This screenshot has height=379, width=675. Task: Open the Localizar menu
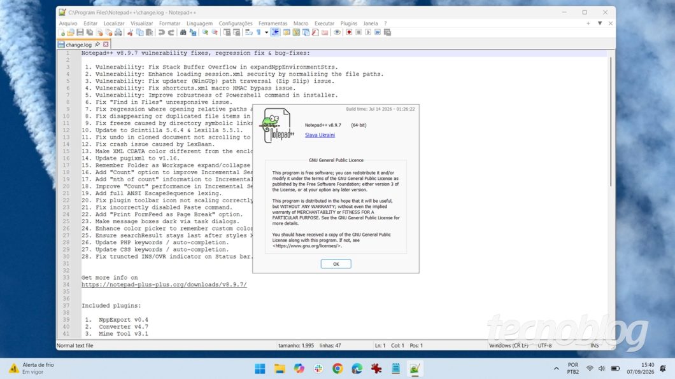click(113, 23)
